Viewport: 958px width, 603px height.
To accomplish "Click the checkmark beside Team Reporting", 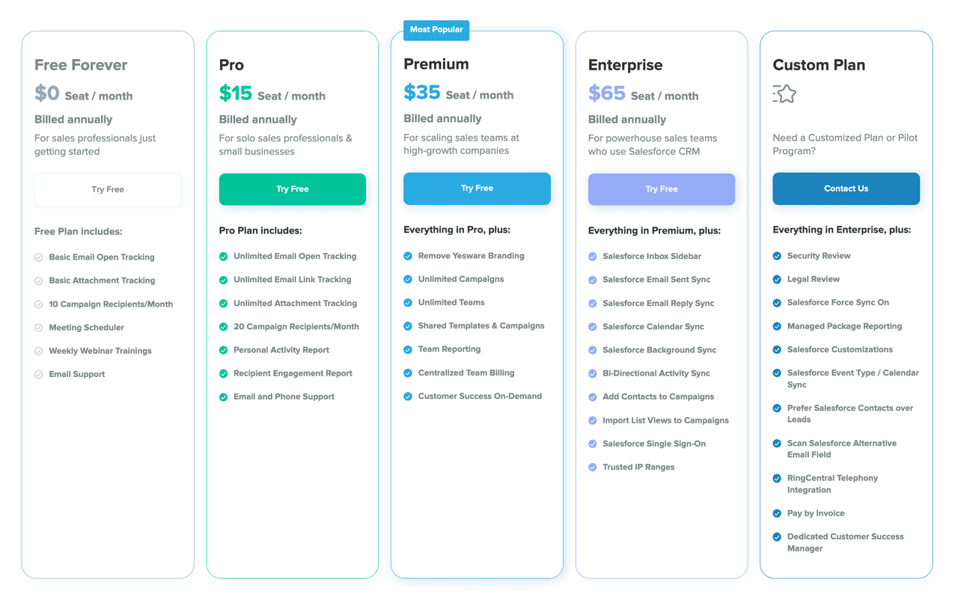I will (x=408, y=349).
